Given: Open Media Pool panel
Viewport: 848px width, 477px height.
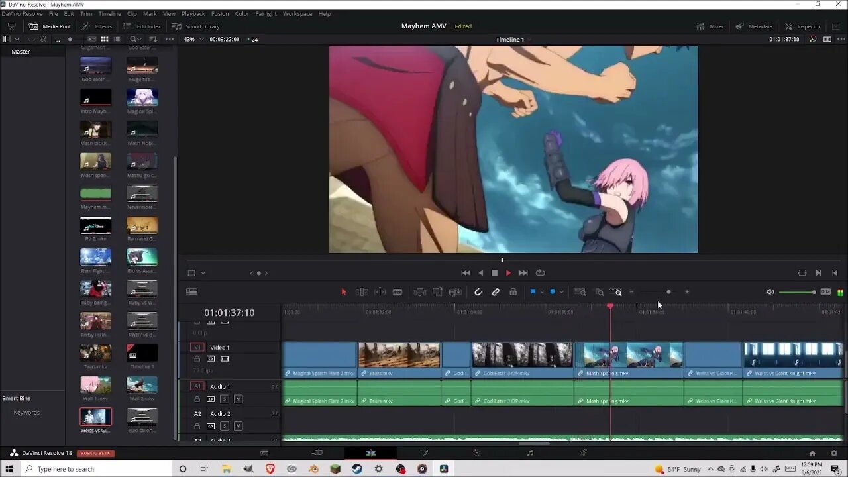Looking at the screenshot, I should (x=49, y=26).
